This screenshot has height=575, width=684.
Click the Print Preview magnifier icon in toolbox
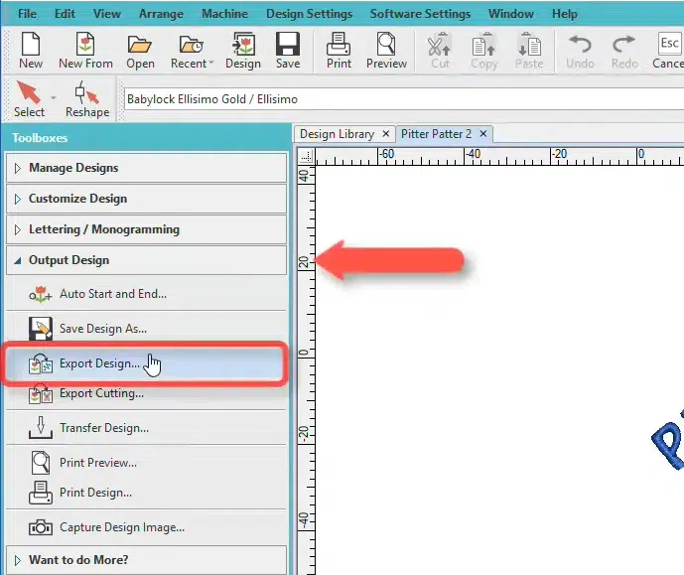coord(40,463)
